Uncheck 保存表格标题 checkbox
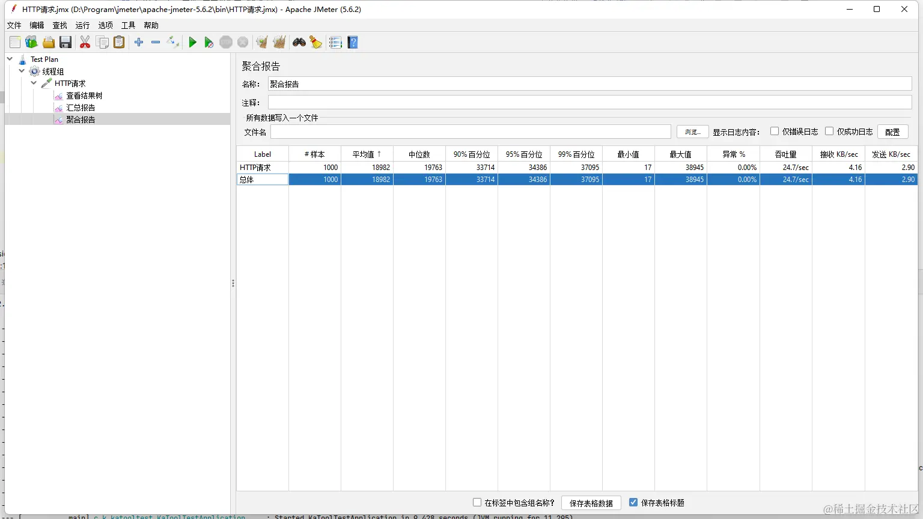This screenshot has height=519, width=923. (633, 502)
